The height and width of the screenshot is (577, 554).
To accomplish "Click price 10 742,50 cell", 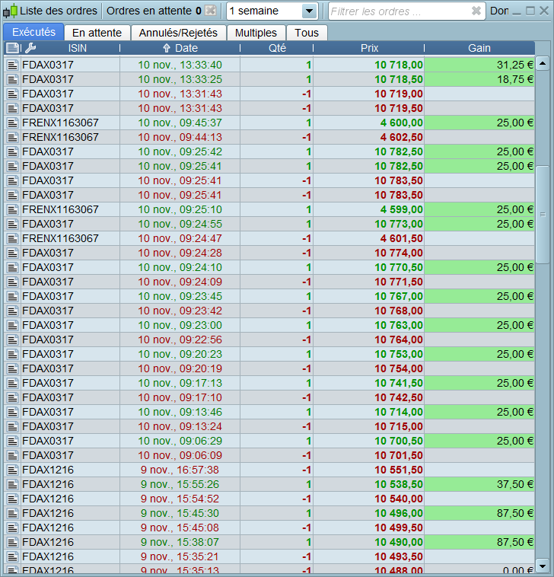I will click(x=368, y=397).
